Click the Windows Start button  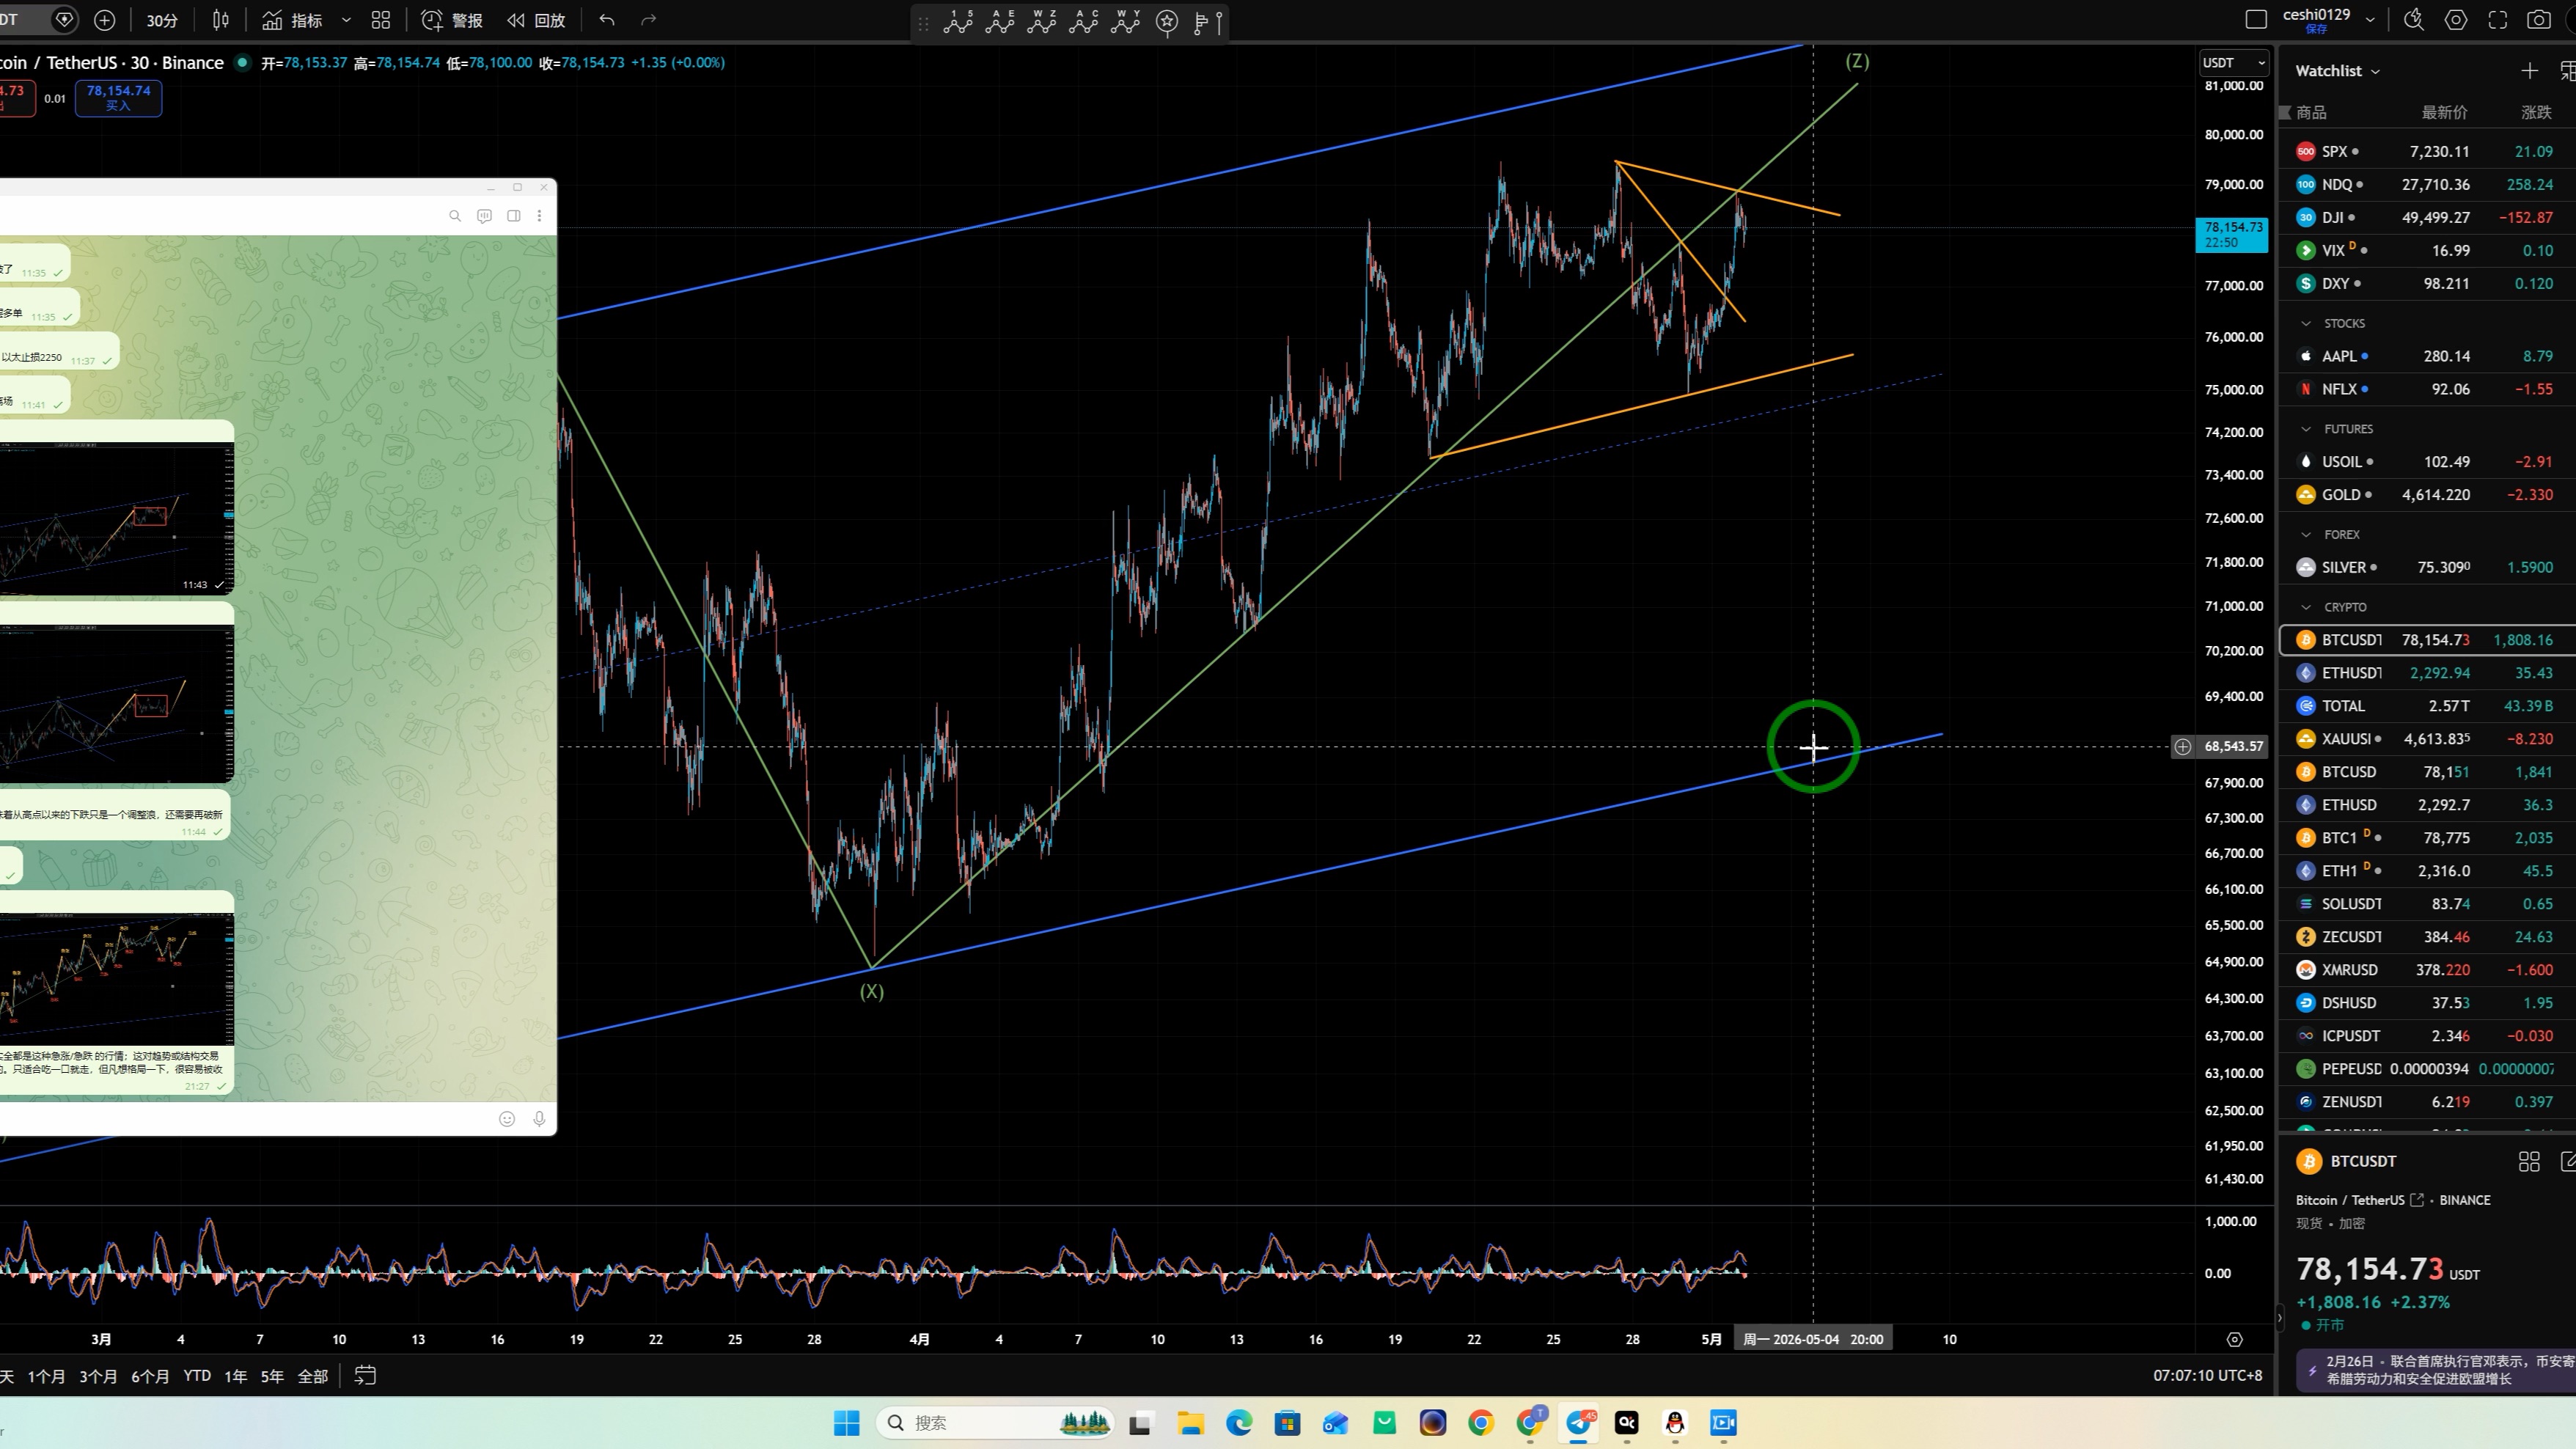point(846,1422)
